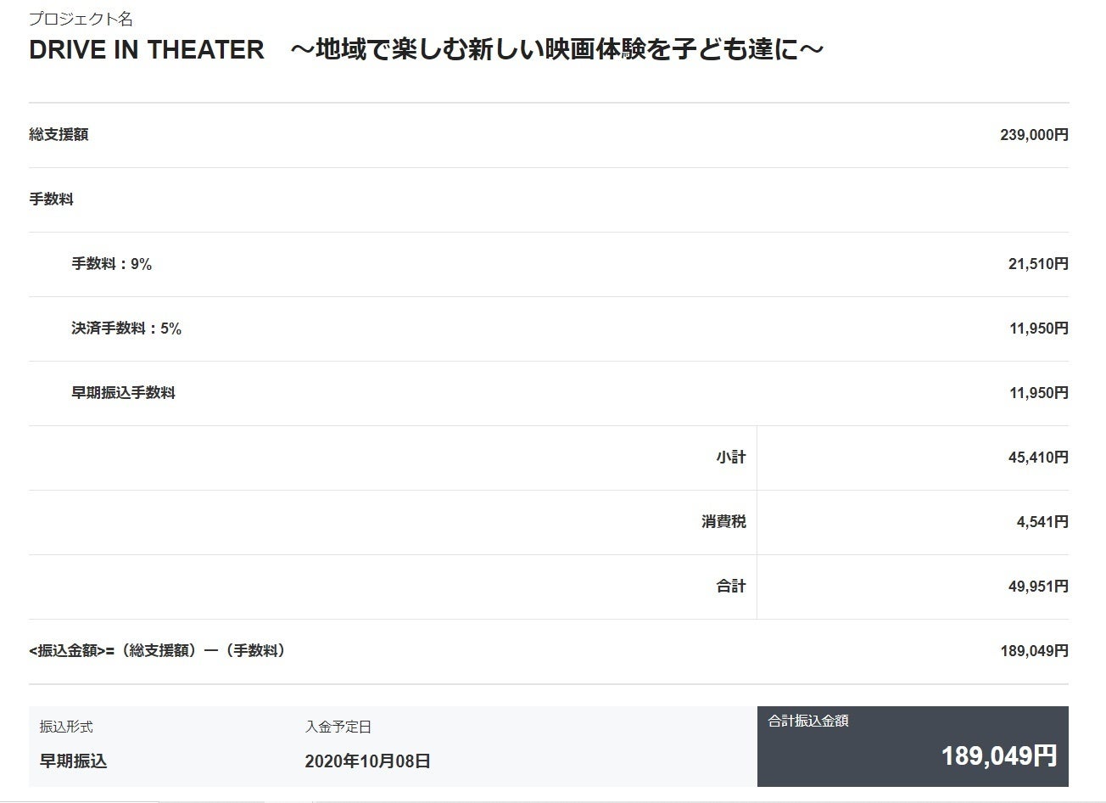
Task: Click the 入金予定日 label
Action: (338, 727)
